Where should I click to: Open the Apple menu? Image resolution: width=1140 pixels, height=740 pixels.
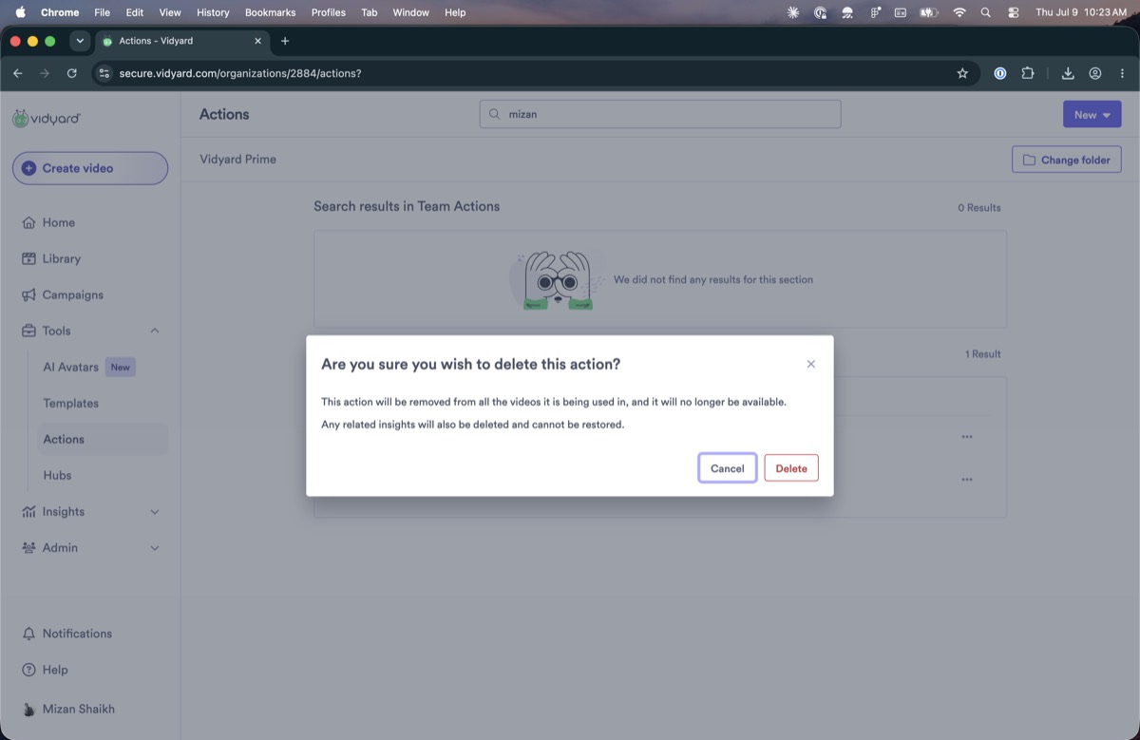pyautogui.click(x=21, y=12)
